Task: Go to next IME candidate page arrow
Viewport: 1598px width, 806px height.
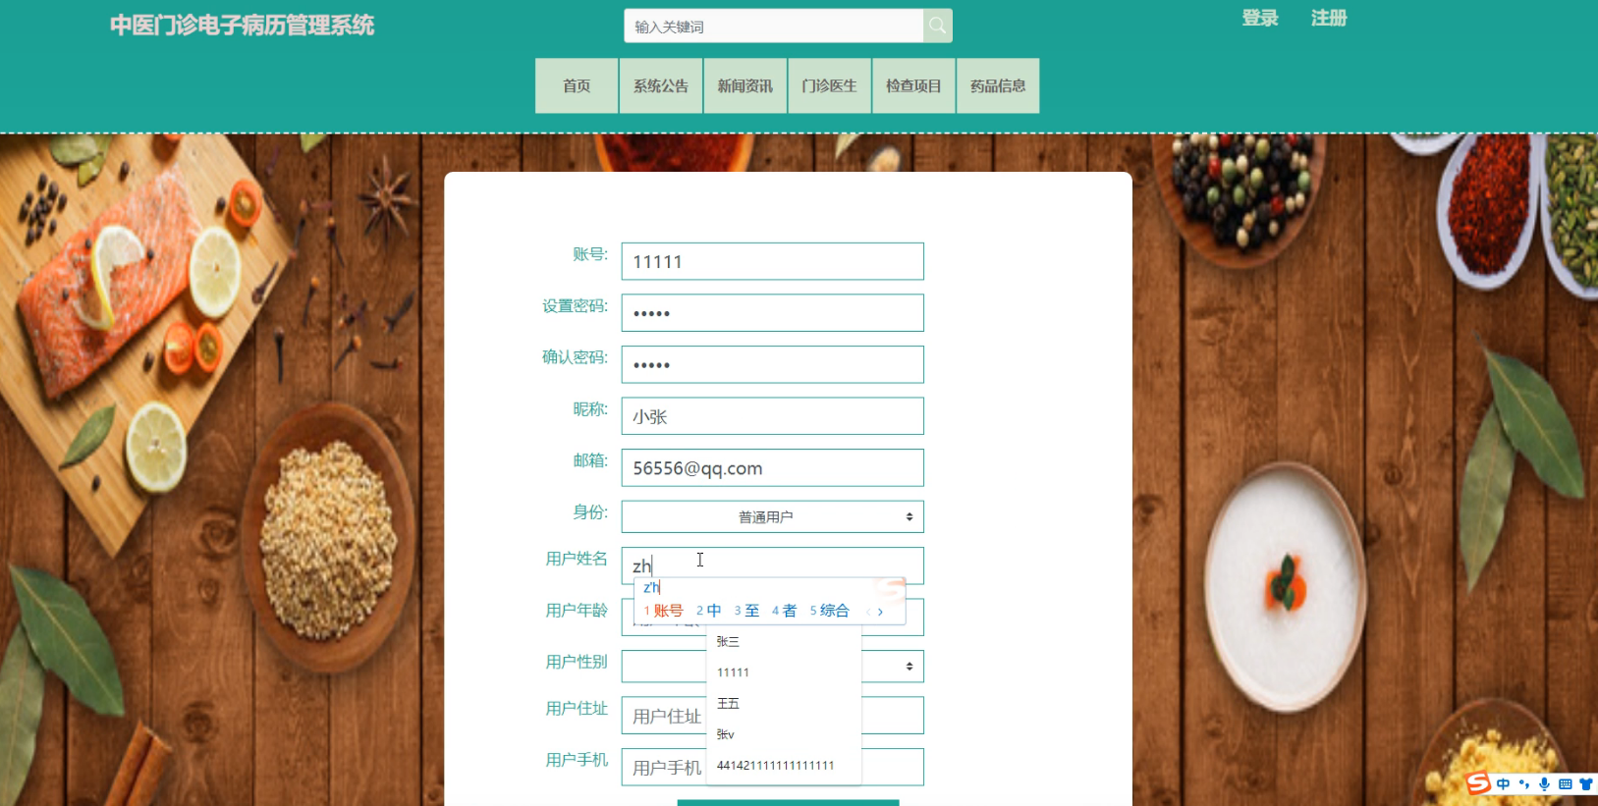Action: 880,612
